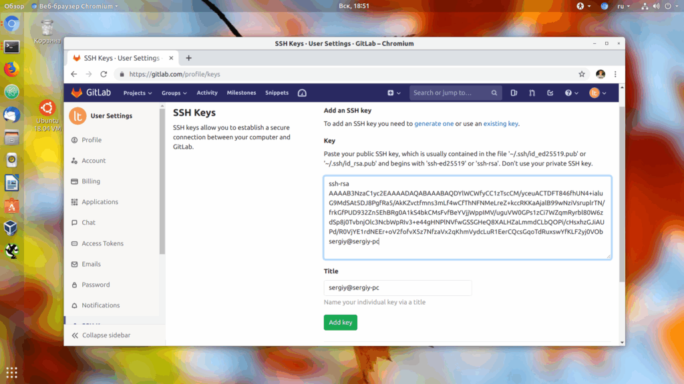Open Terminal from the dock
This screenshot has width=684, height=384.
[12, 47]
